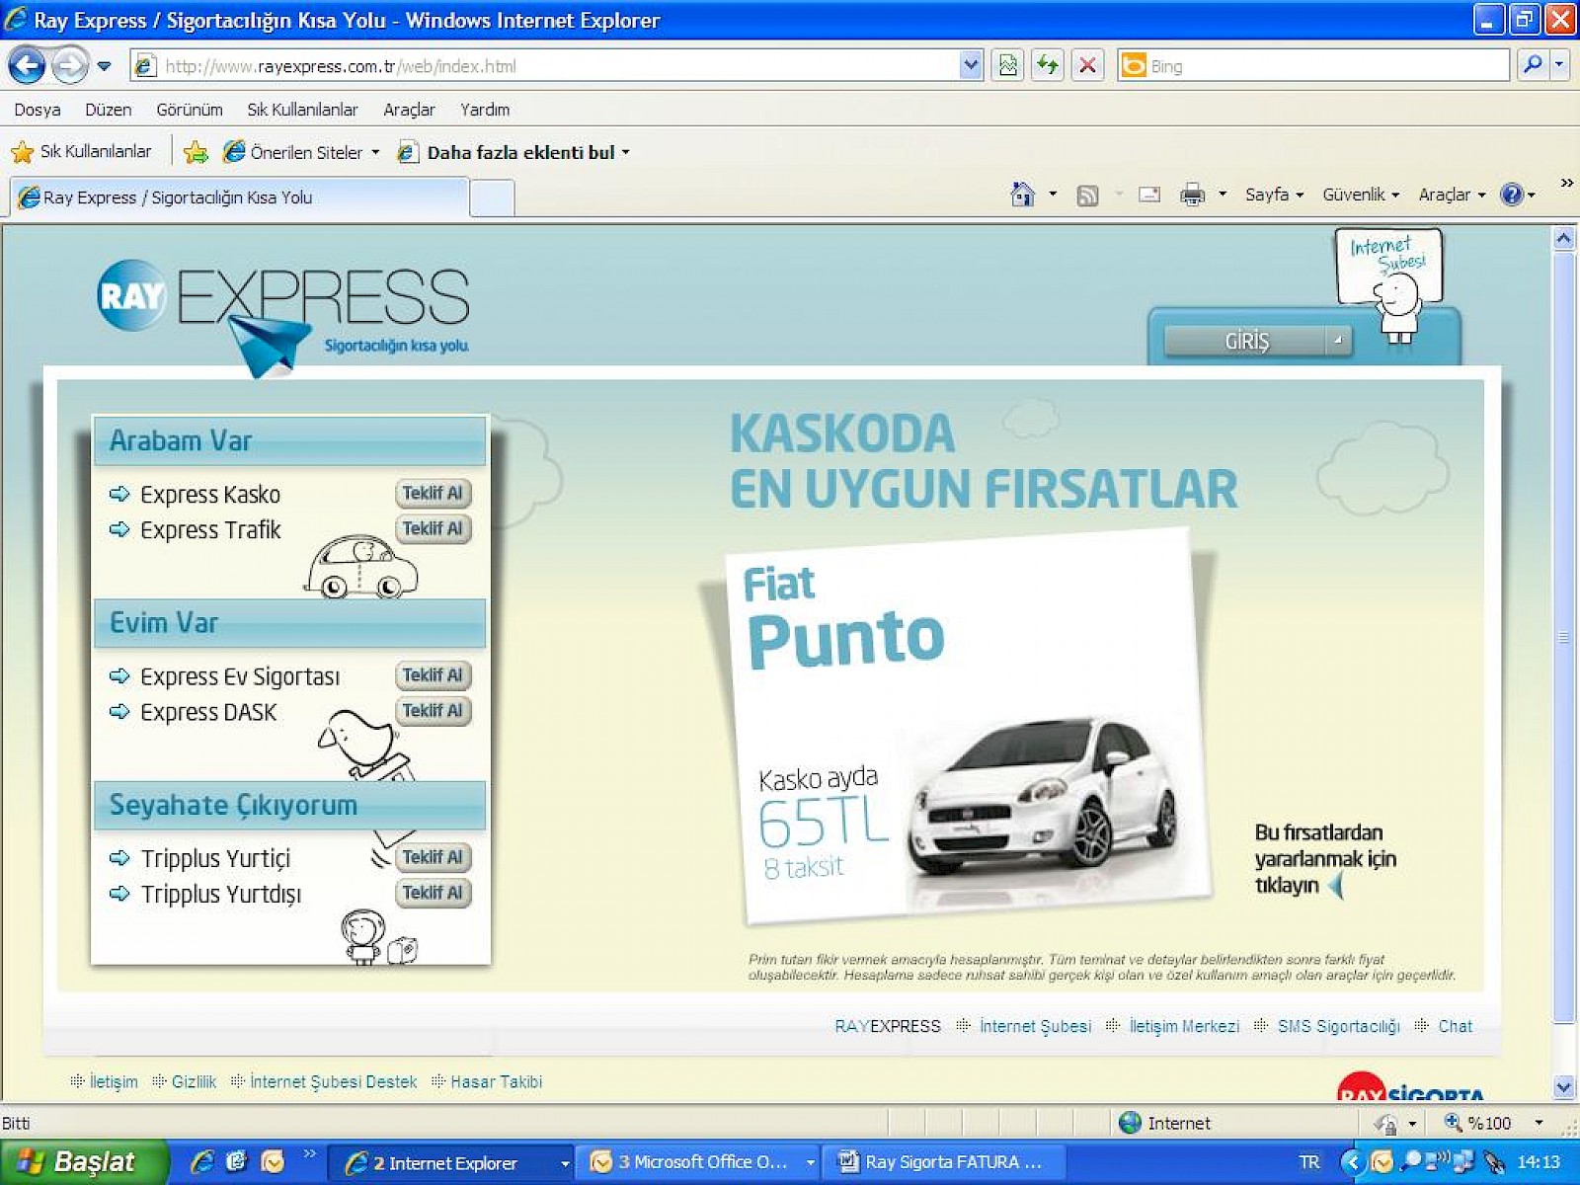Open the Sayfa dropdown menu
1580x1185 pixels.
click(x=1274, y=195)
